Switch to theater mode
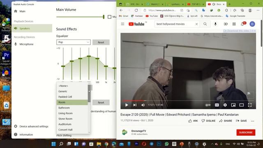Image resolution: width=263 pixels, height=148 pixels. [x=242, y=105]
